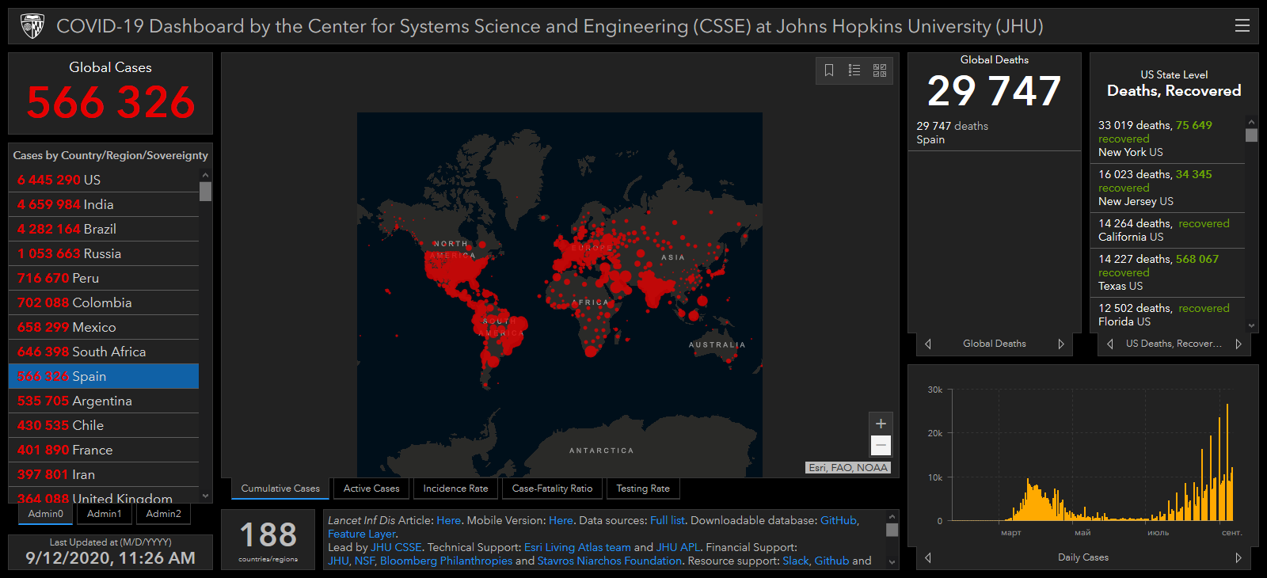This screenshot has width=1267, height=578.
Task: Select Colombia in the country list
Action: pyautogui.click(x=104, y=302)
